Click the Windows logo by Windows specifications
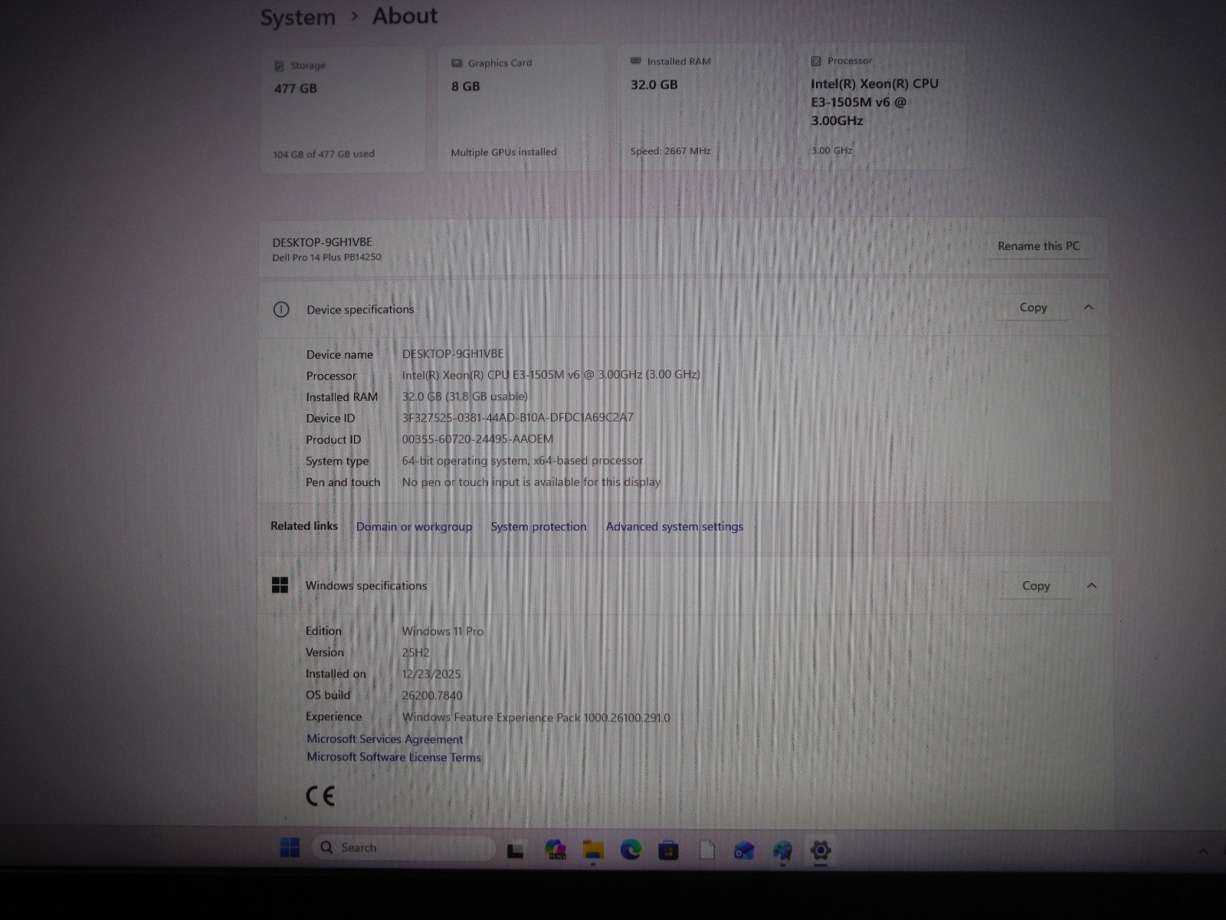This screenshot has height=920, width=1226. 280,586
